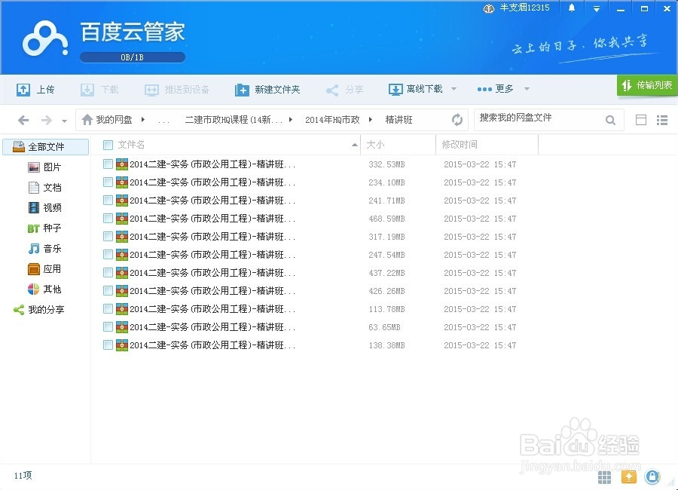678x490 pixels.
Task: Click the search magnifier icon
Action: click(610, 120)
